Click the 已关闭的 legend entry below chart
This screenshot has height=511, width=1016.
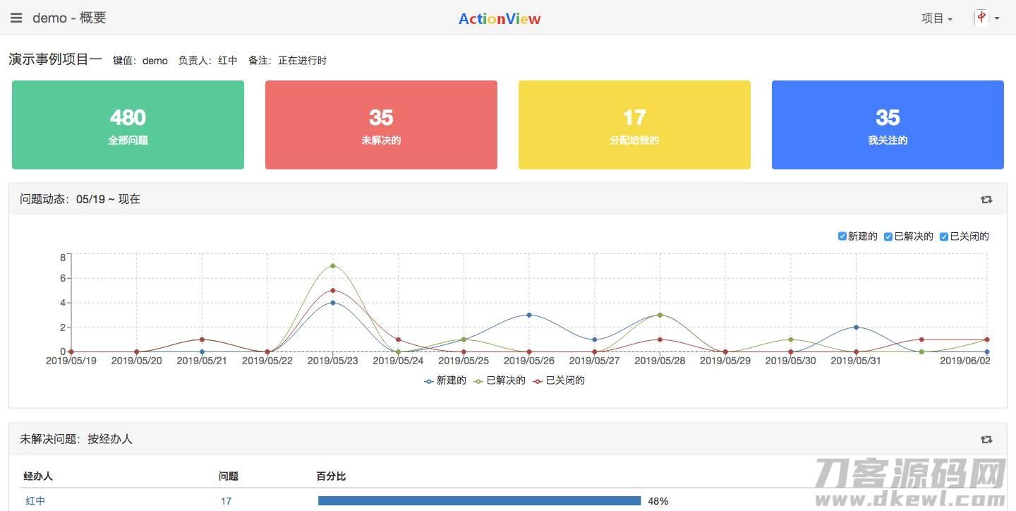click(x=559, y=380)
